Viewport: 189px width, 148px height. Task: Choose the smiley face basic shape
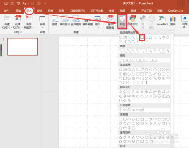coord(146,78)
